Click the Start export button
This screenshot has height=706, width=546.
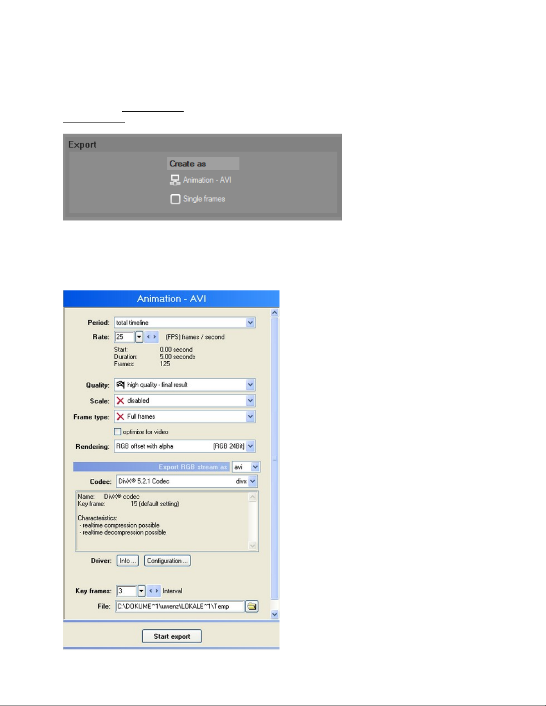[x=172, y=637]
